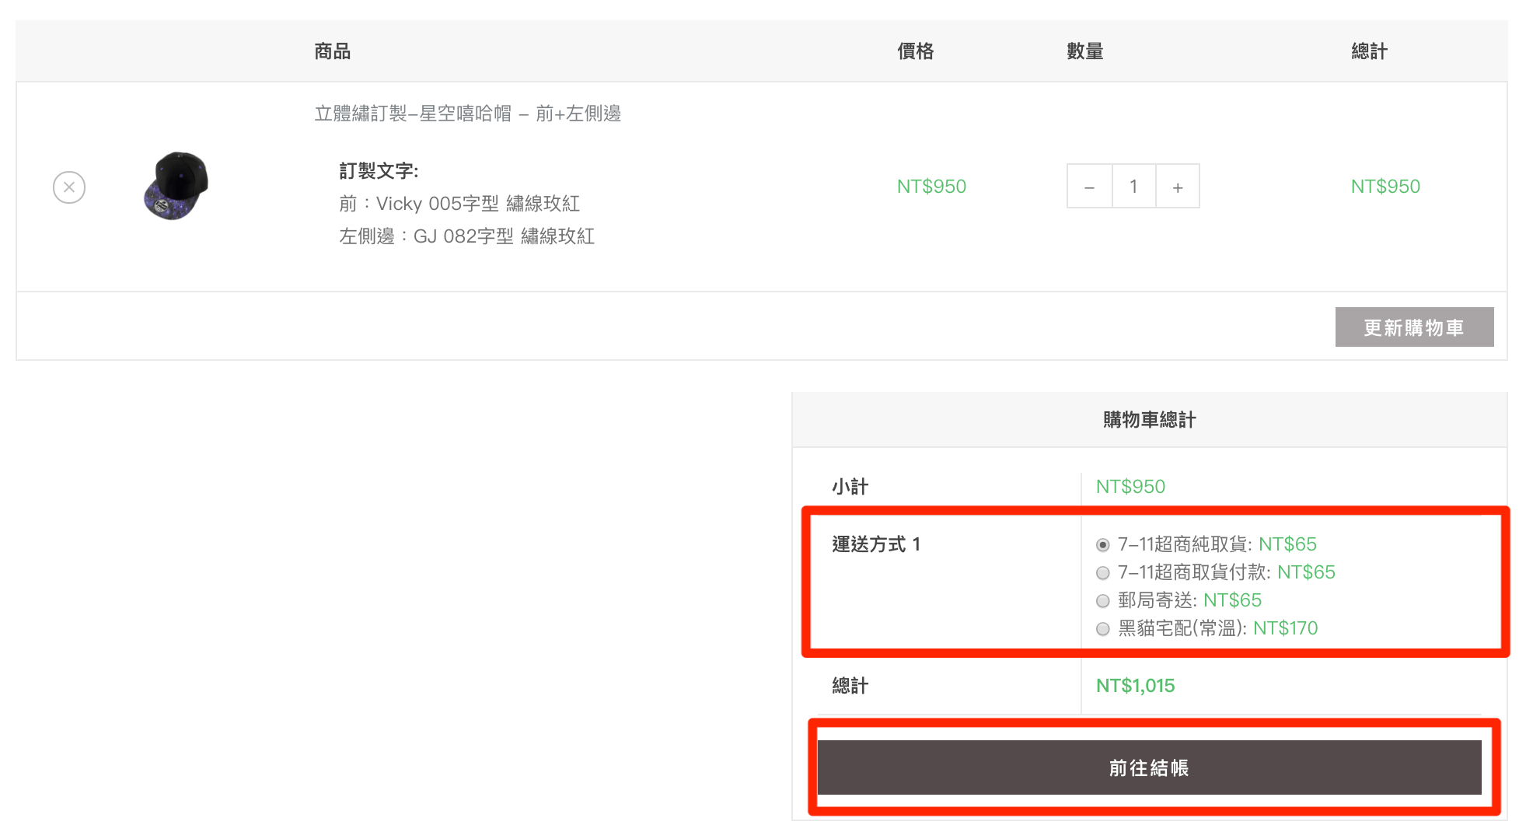Click the 總計 column header

click(x=1369, y=51)
